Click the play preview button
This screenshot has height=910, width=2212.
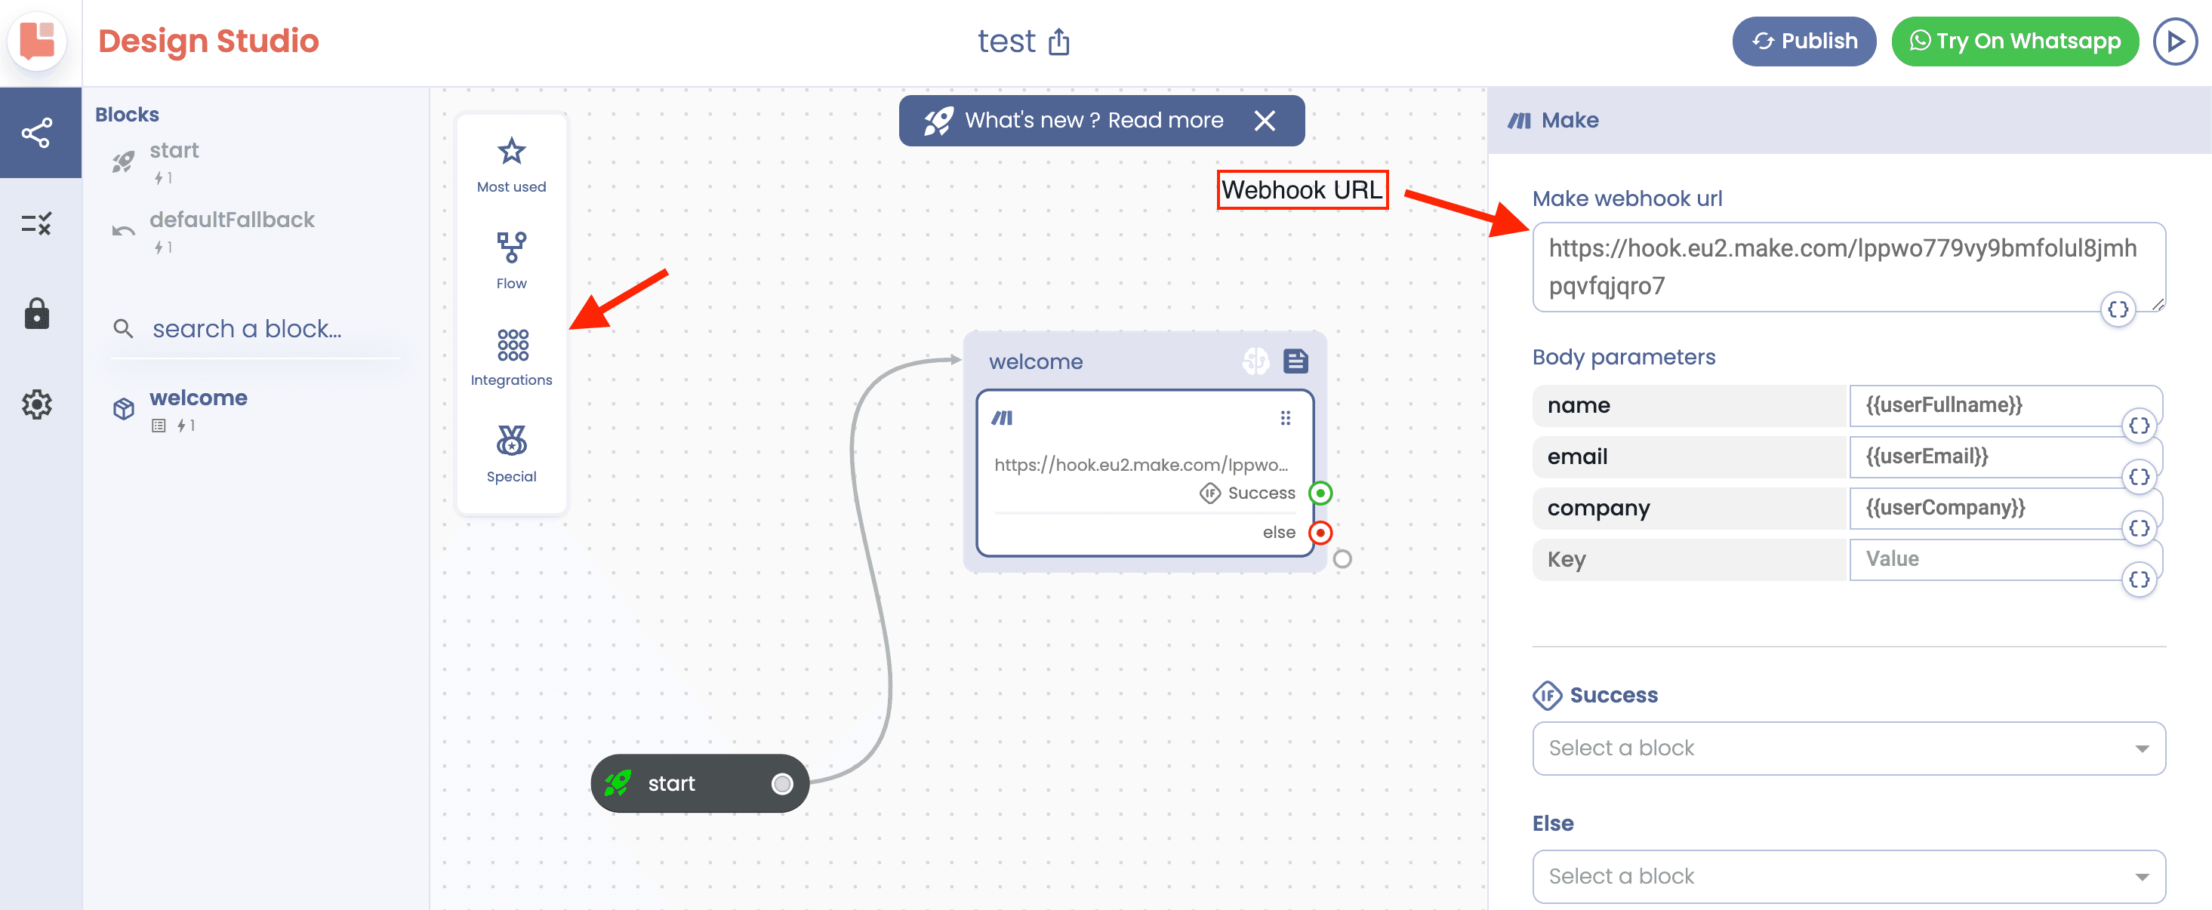pos(2175,42)
